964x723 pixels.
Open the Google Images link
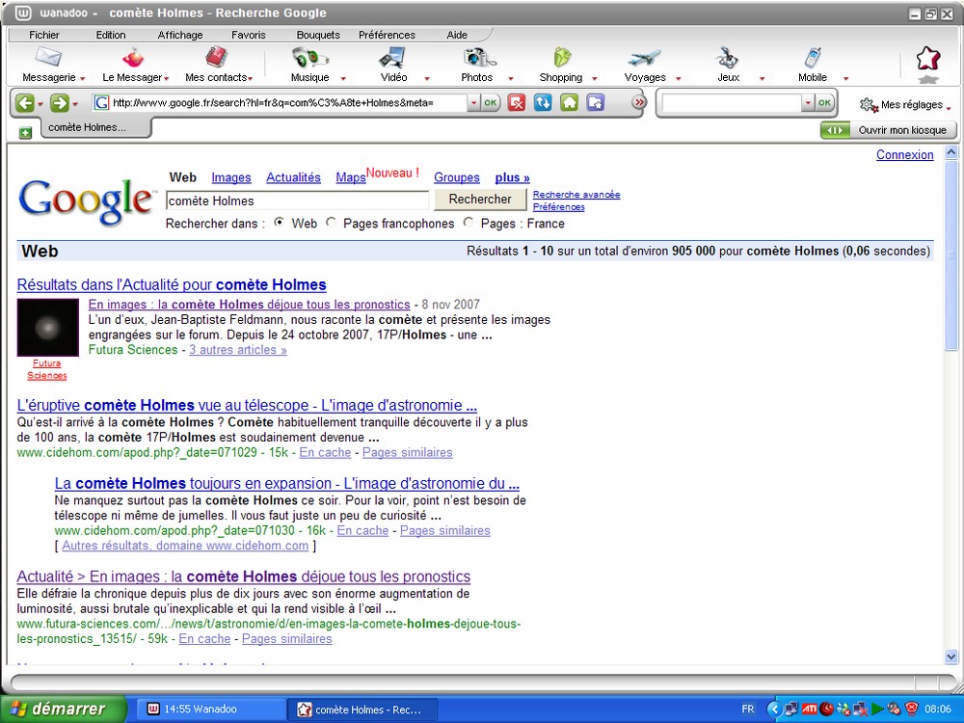pyautogui.click(x=231, y=177)
